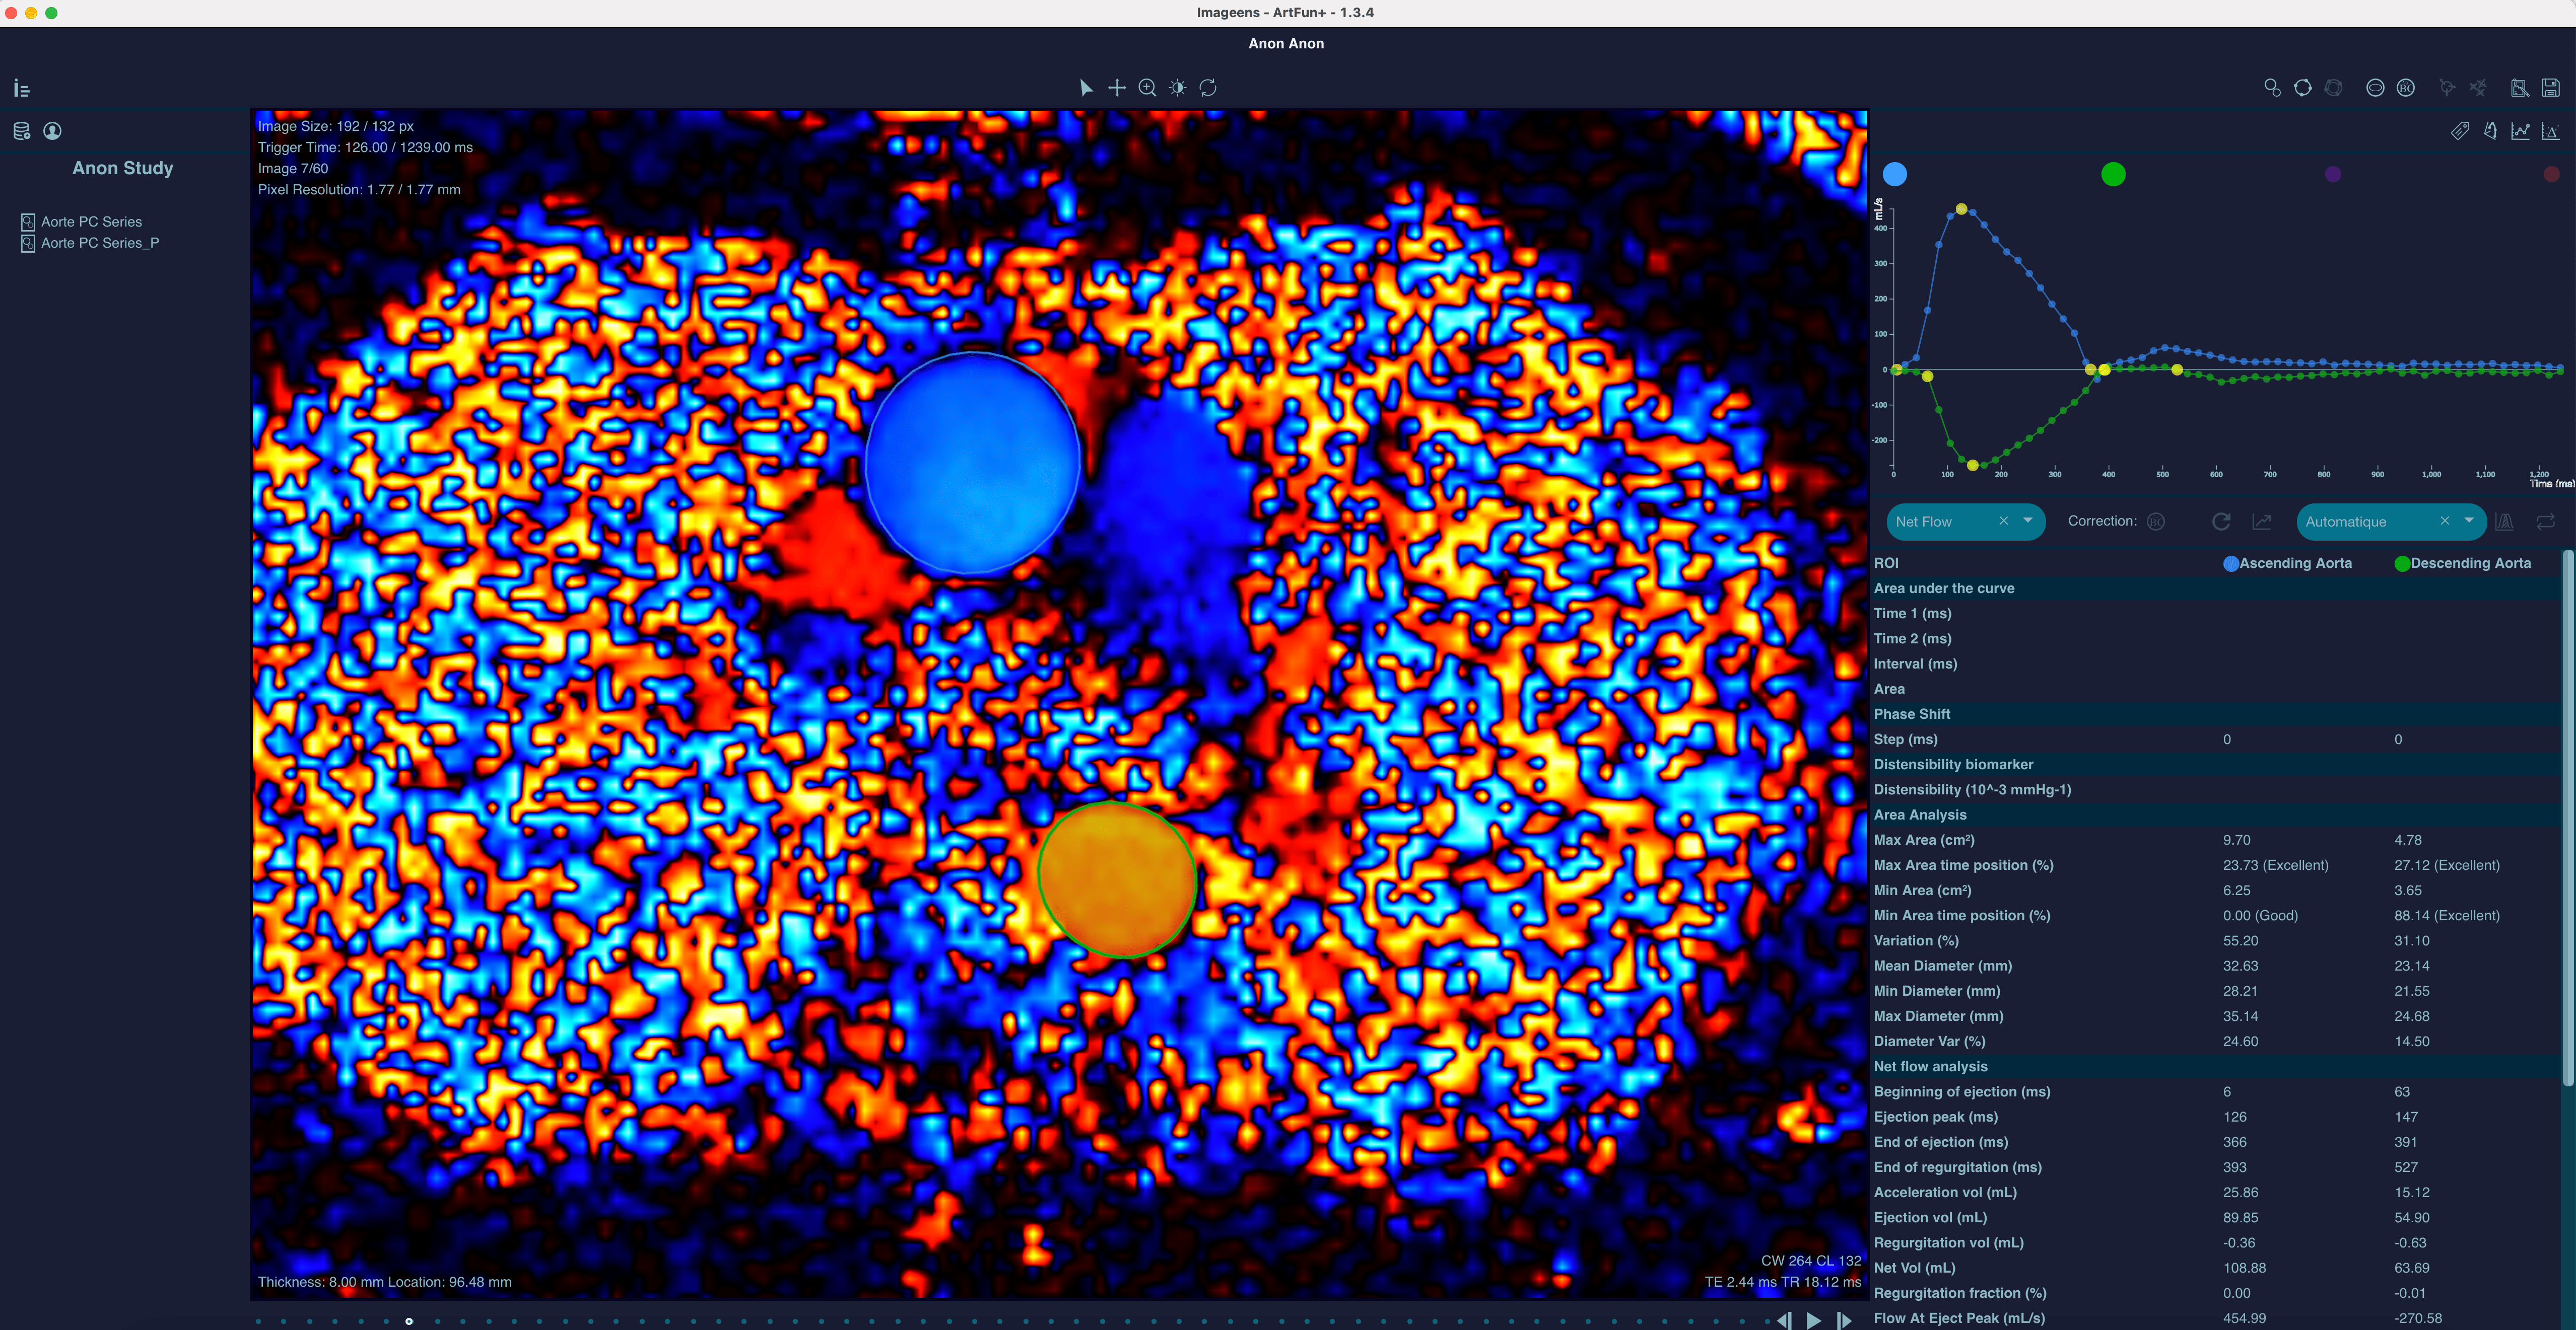Step to next frame button

[1844, 1320]
